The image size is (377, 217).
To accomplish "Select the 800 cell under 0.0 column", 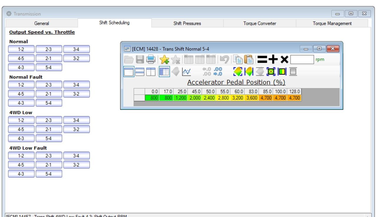I will tap(152, 98).
